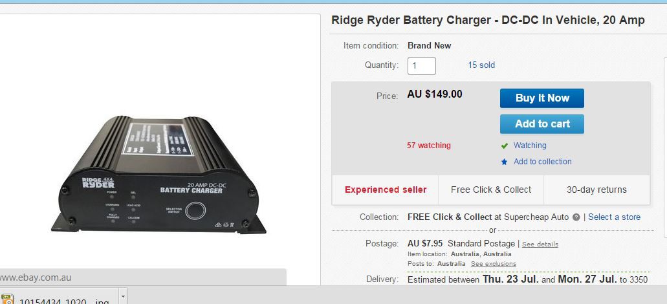Screen dimensions: 667x304
Task: Click the Select a store link
Action: [x=614, y=217]
